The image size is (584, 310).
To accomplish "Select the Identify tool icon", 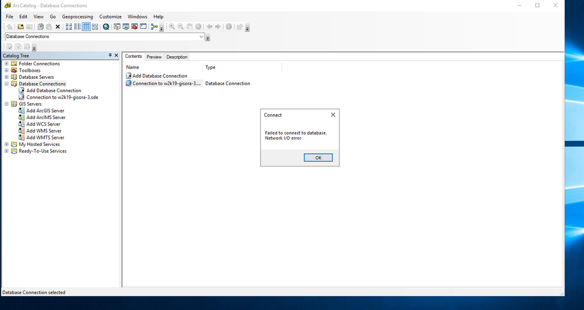I will pos(229,26).
